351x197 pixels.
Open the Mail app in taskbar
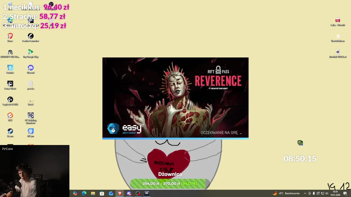[111, 193]
